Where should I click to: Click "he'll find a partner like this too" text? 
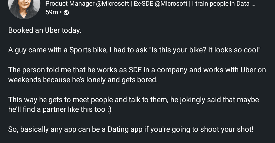coord(55,110)
